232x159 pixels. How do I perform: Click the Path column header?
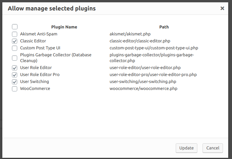(x=164, y=27)
